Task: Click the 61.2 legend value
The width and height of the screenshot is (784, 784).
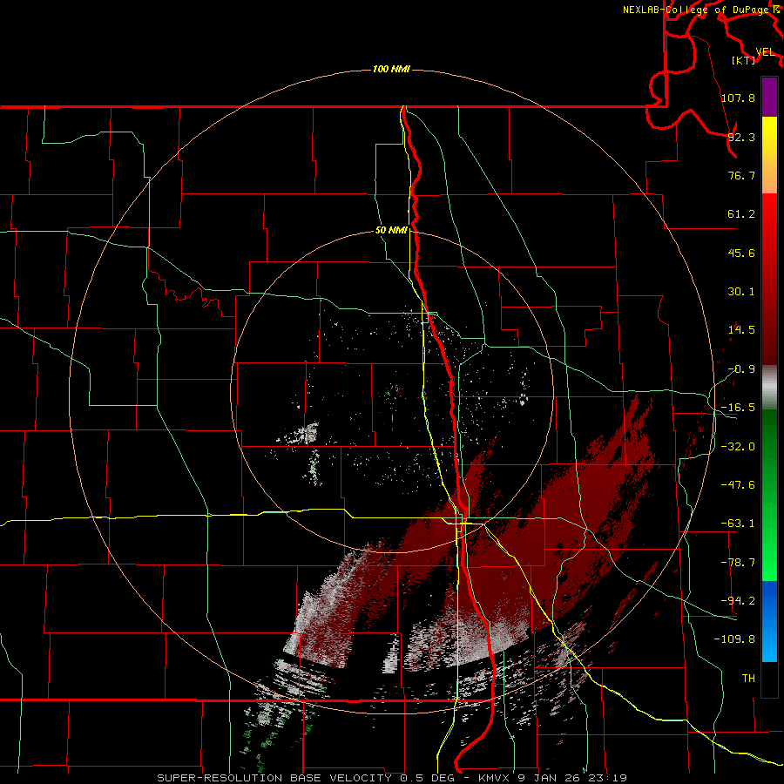Action: pos(741,214)
